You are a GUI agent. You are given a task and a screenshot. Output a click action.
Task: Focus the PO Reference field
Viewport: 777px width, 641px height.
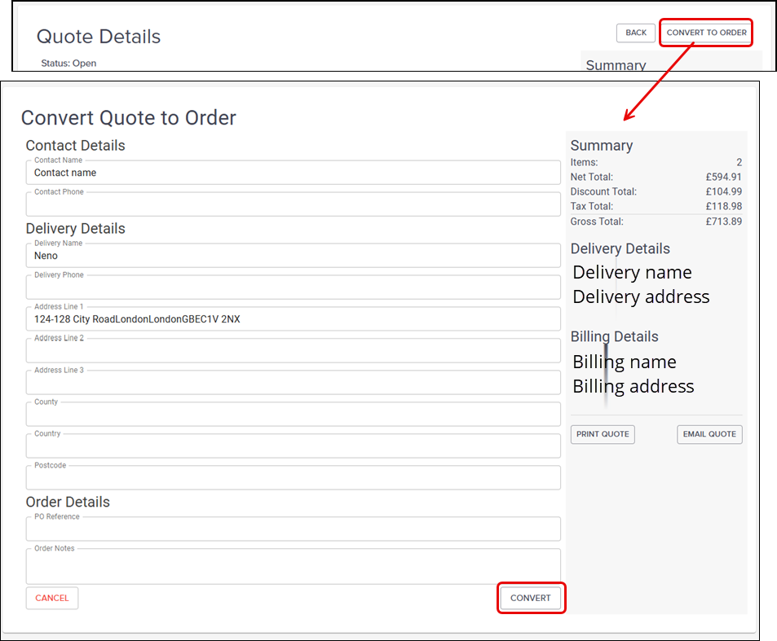[x=293, y=529]
